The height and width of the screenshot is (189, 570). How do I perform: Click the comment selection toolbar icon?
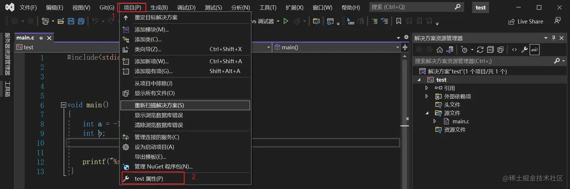click(375, 21)
